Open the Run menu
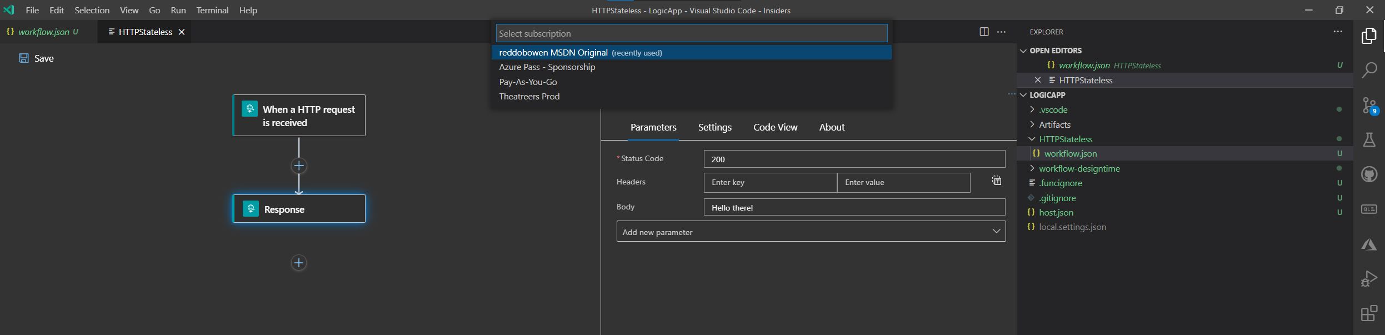 178,10
